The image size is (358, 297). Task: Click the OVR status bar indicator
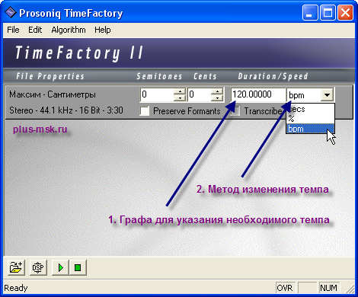click(x=285, y=288)
